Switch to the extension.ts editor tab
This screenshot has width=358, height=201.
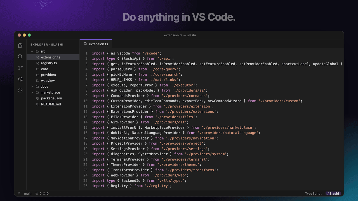(x=96, y=44)
